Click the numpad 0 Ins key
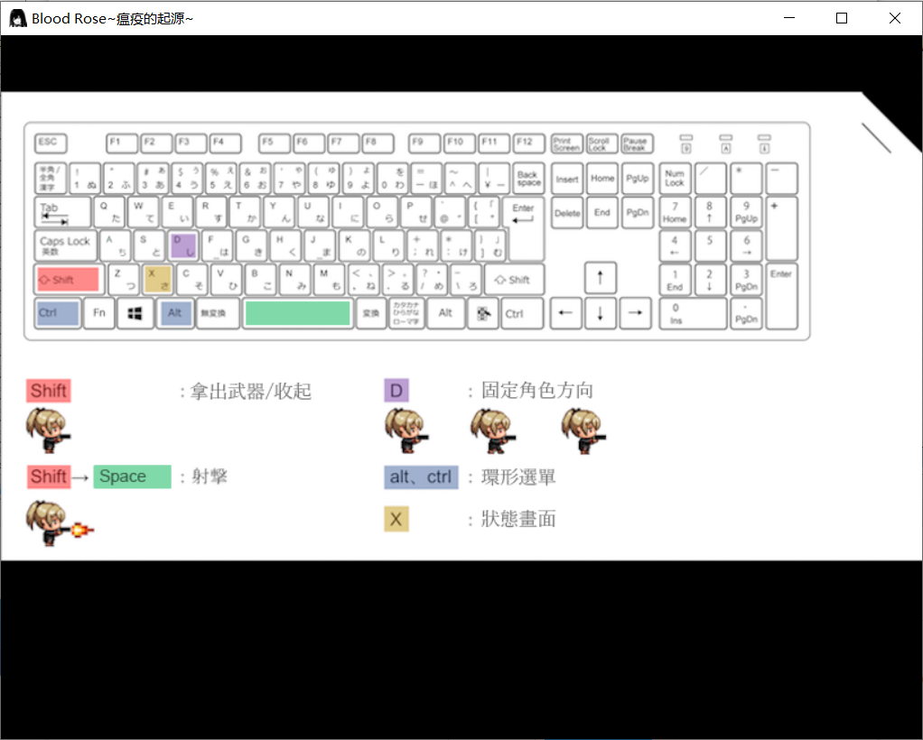Image resolution: width=923 pixels, height=740 pixels. tap(693, 313)
